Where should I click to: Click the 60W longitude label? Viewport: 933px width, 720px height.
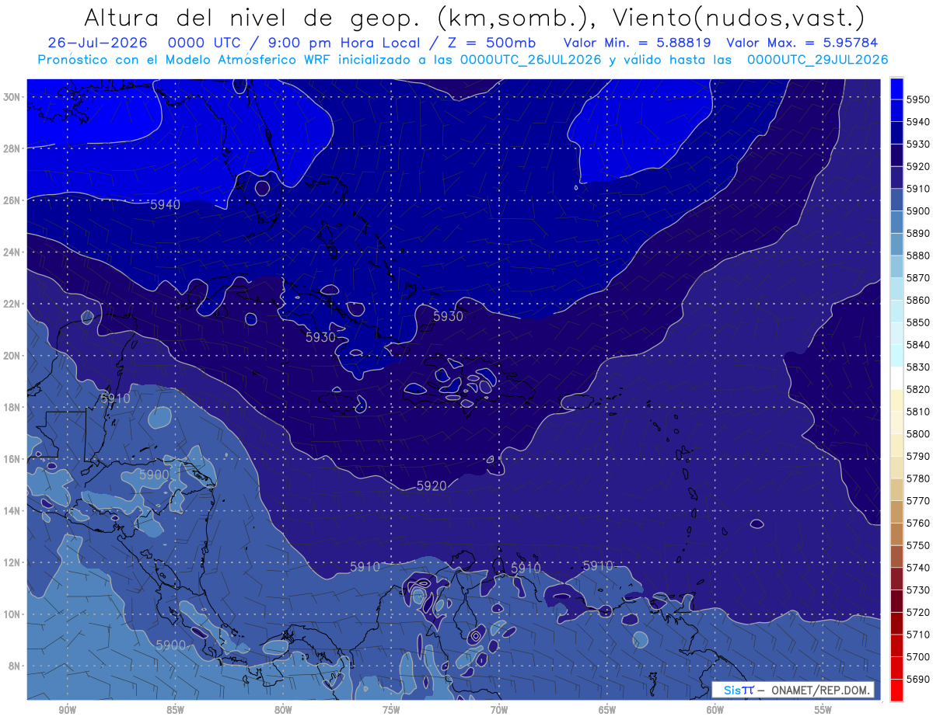tap(715, 710)
